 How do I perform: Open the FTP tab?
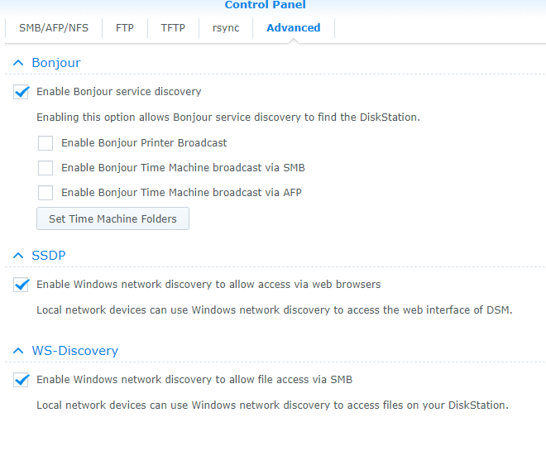tap(125, 27)
